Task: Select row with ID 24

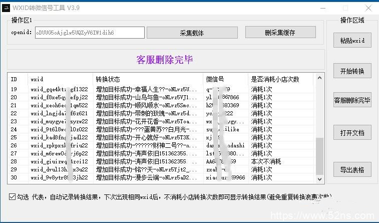Action: click(x=161, y=129)
